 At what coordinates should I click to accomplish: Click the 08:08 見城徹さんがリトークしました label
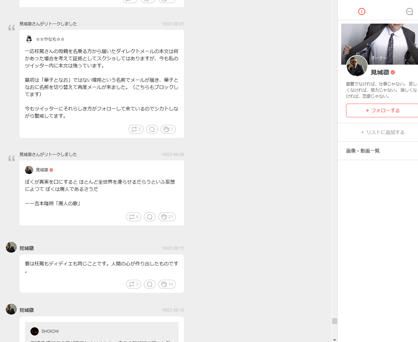coord(48,155)
